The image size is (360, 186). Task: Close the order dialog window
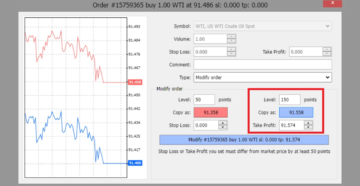click(332, 3)
